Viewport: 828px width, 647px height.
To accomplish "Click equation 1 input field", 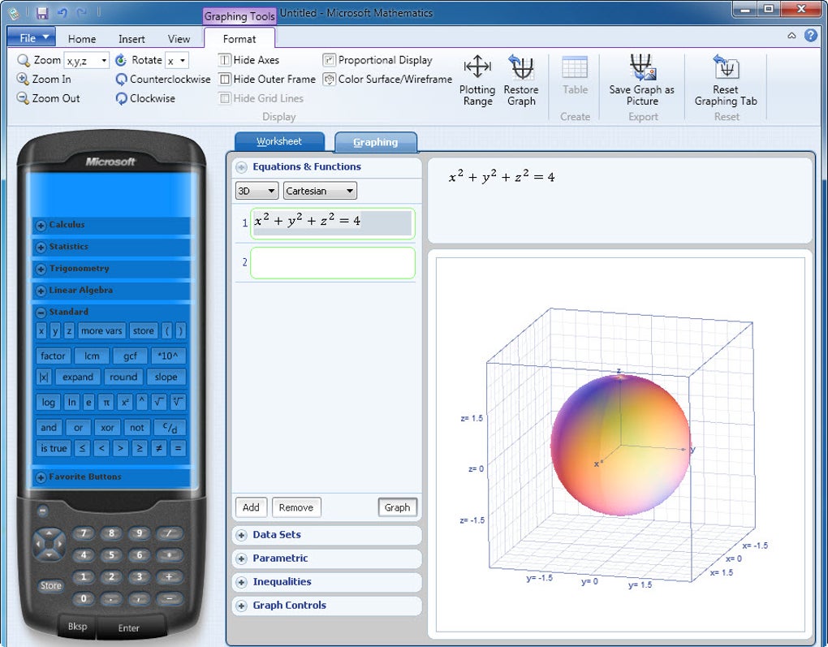I will (333, 223).
